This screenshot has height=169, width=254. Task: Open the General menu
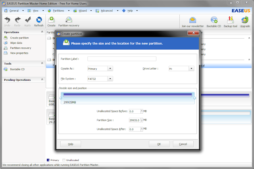[14, 11]
